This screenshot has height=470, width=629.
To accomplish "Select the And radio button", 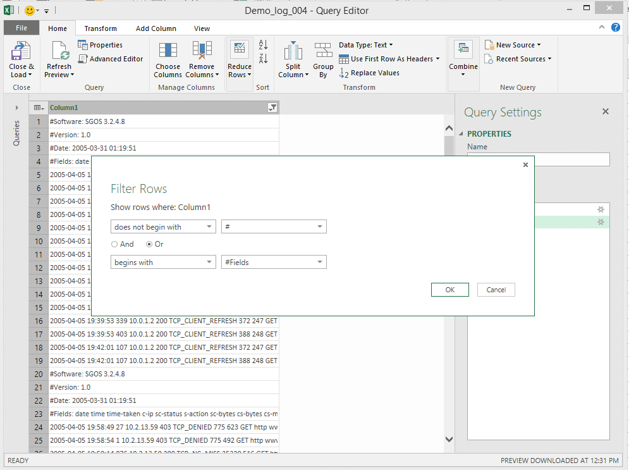I will tap(114, 244).
